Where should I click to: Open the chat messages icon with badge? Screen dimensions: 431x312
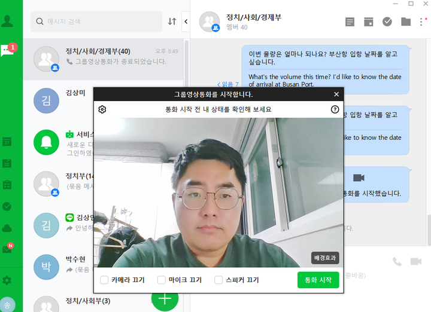click(x=8, y=50)
